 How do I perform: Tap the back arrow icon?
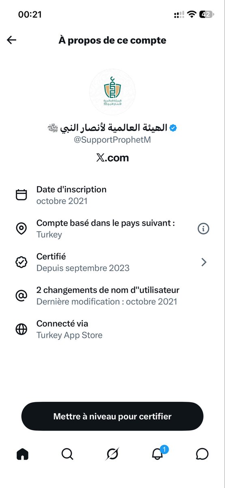[x=11, y=40]
